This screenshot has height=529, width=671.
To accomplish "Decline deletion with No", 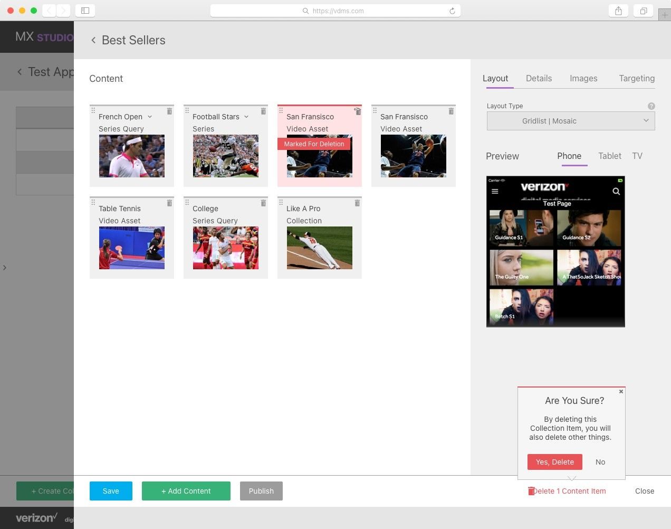I will coord(600,462).
